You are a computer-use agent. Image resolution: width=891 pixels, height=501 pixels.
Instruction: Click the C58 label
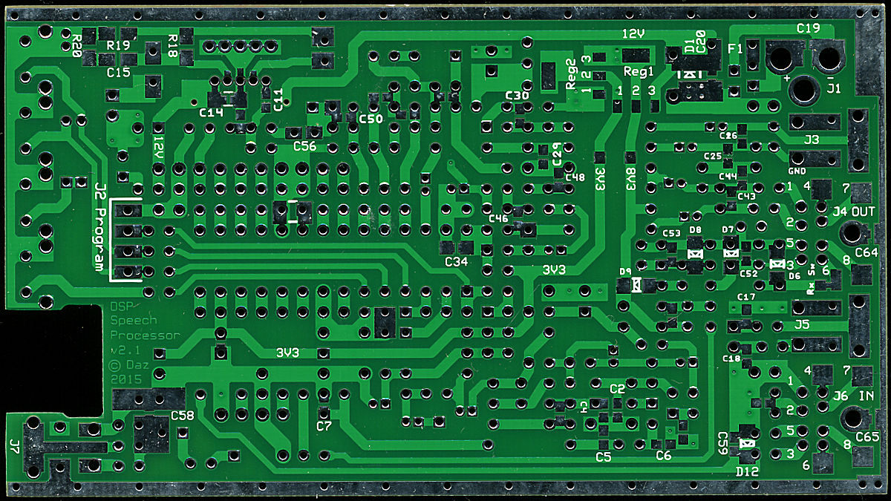(x=182, y=415)
